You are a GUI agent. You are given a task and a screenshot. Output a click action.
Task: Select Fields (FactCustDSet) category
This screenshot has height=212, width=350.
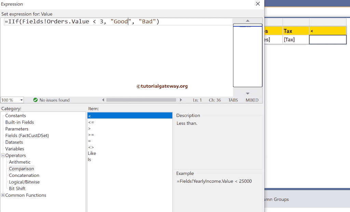tap(27, 135)
